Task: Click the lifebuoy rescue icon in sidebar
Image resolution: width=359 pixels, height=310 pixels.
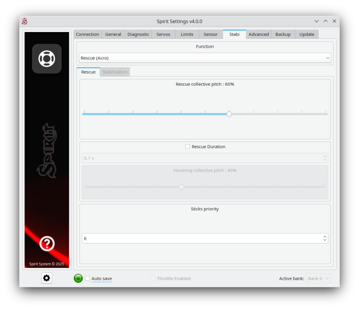Action: click(47, 59)
